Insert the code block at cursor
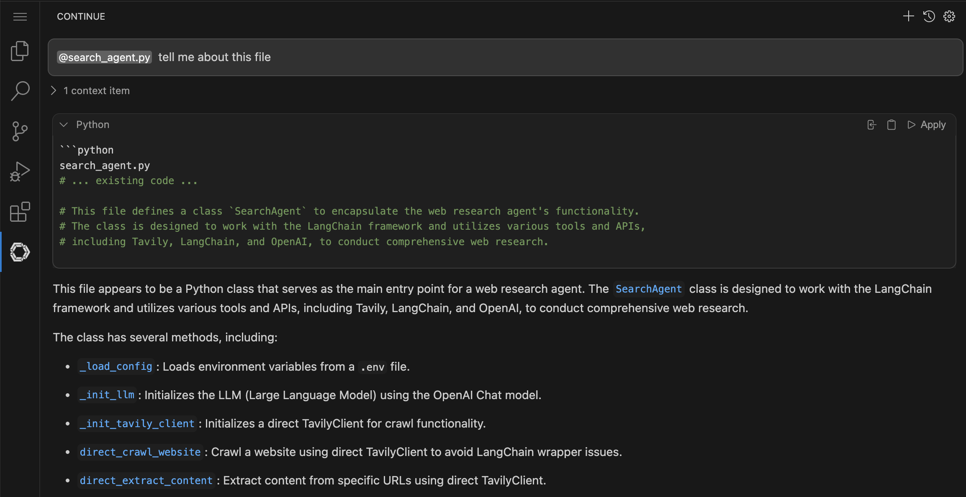The height and width of the screenshot is (497, 966). tap(871, 124)
